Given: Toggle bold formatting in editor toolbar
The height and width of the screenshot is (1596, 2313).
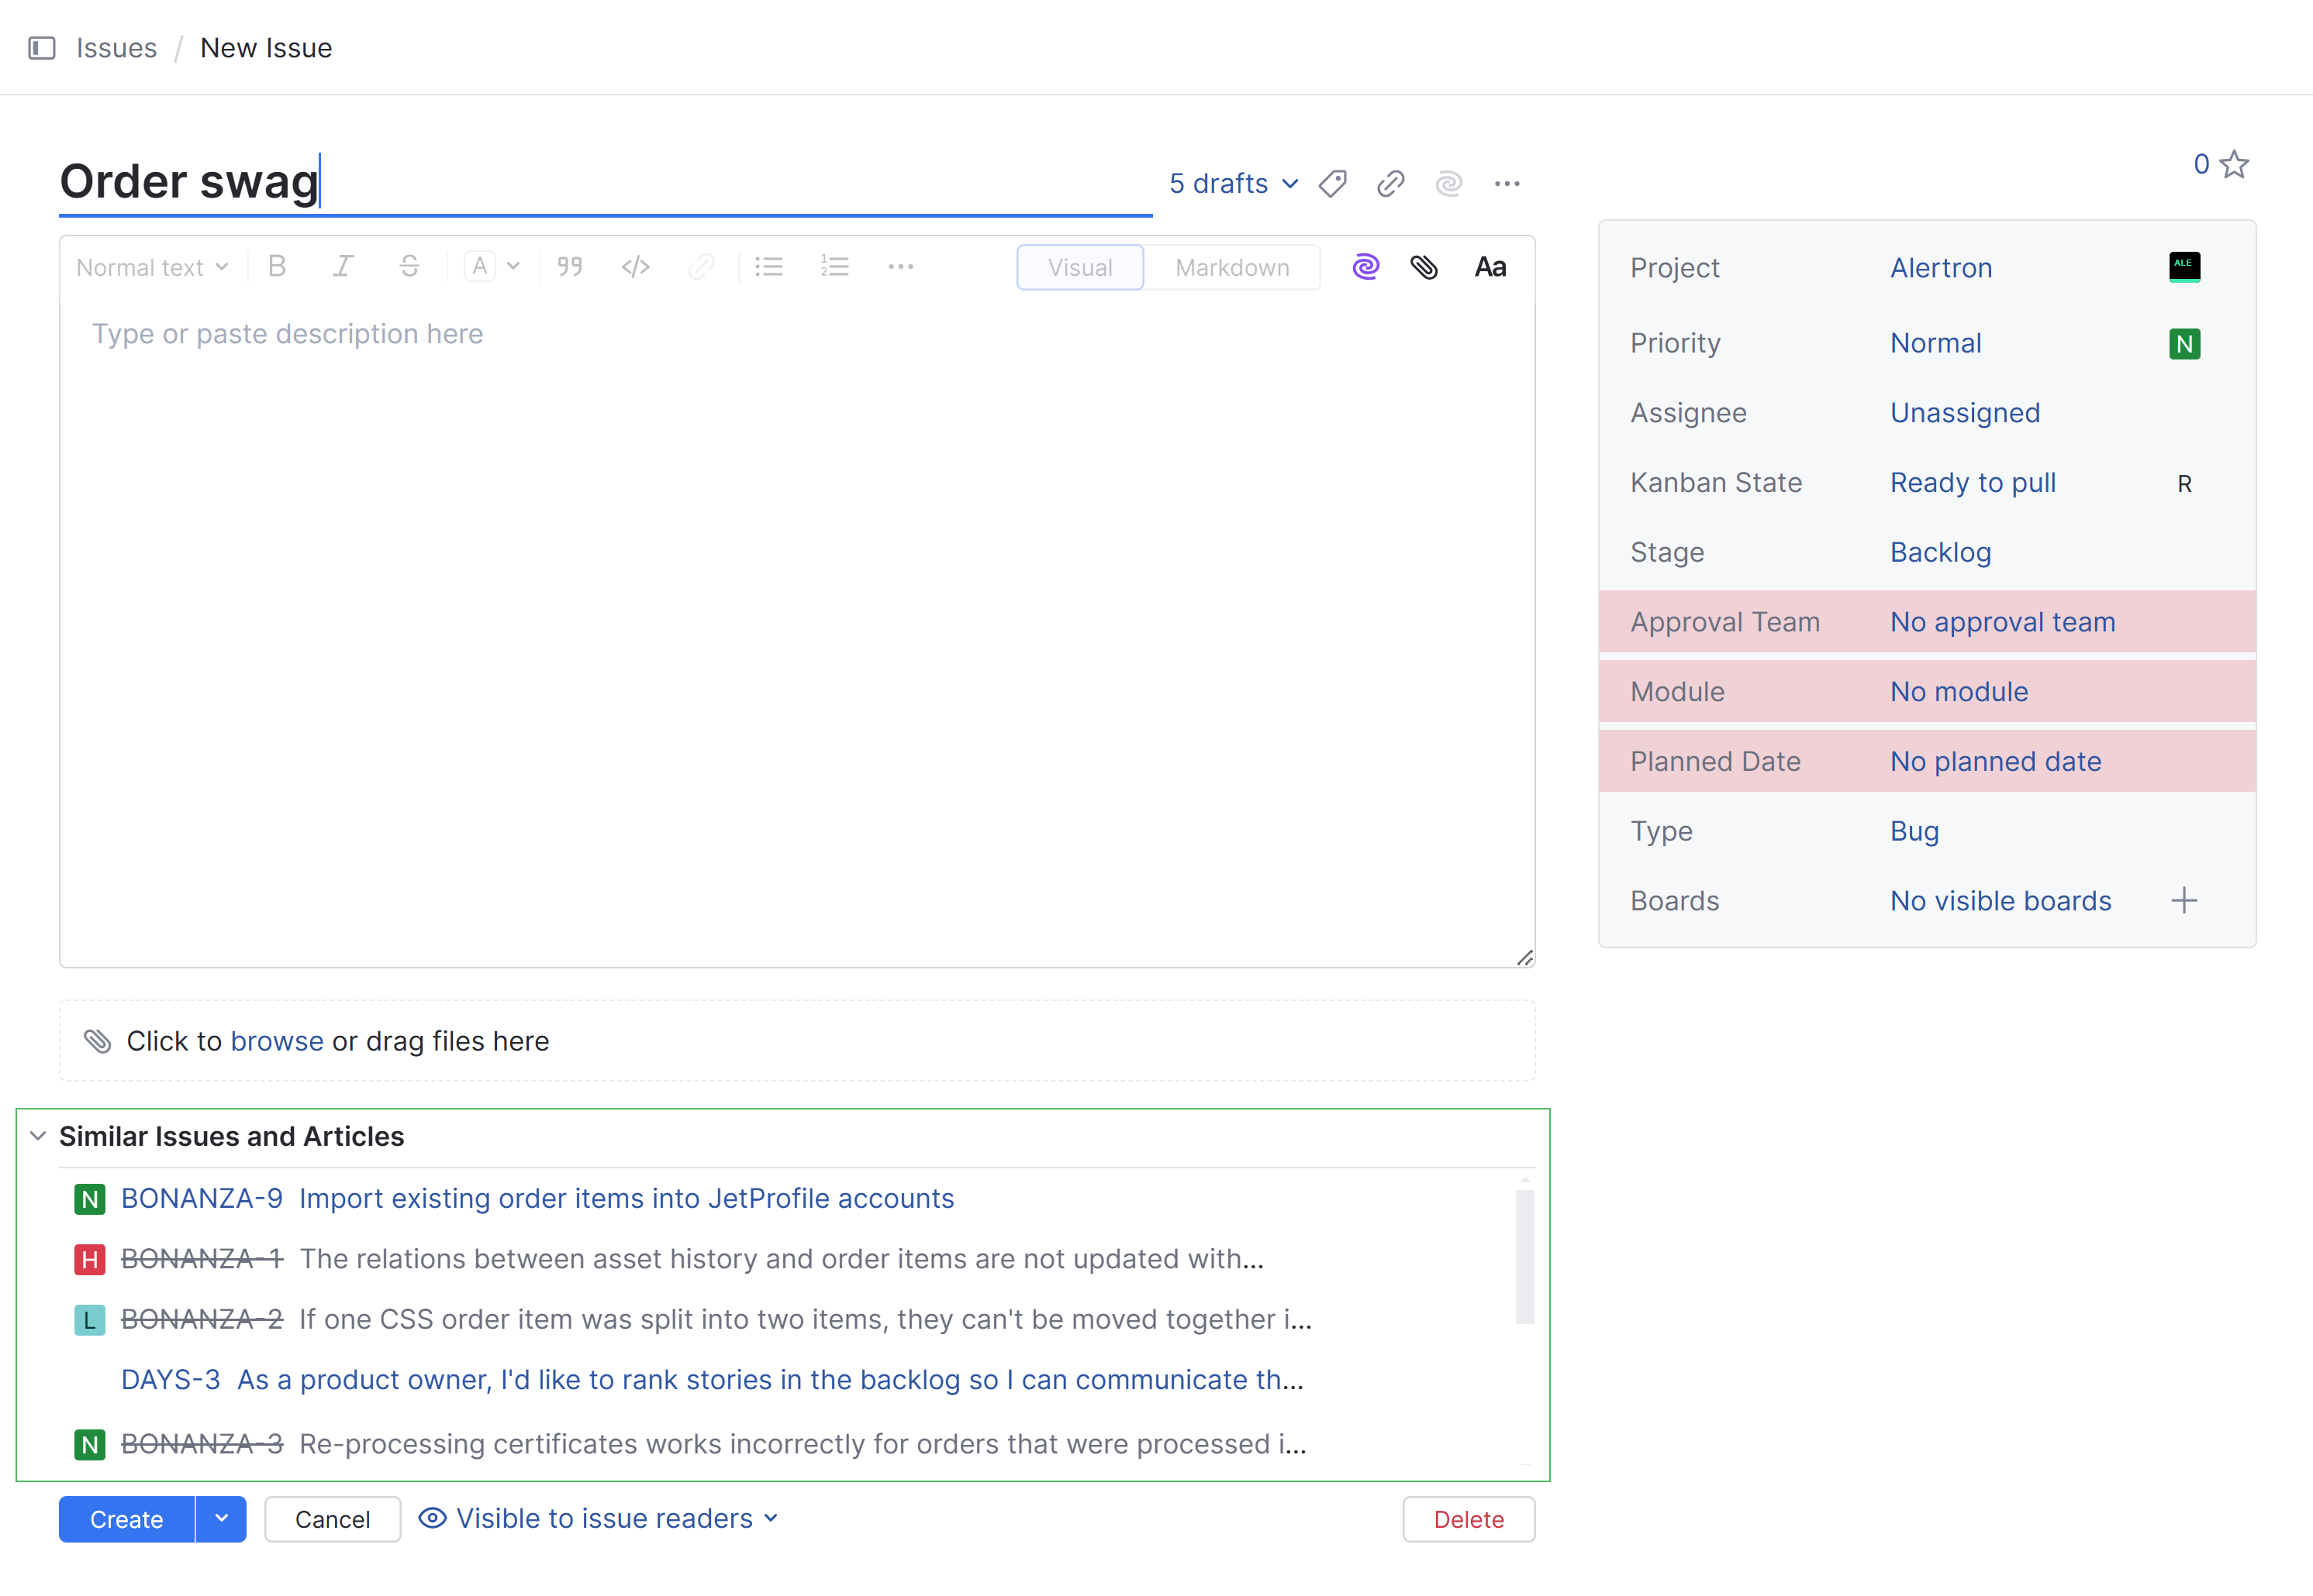Looking at the screenshot, I should point(278,267).
